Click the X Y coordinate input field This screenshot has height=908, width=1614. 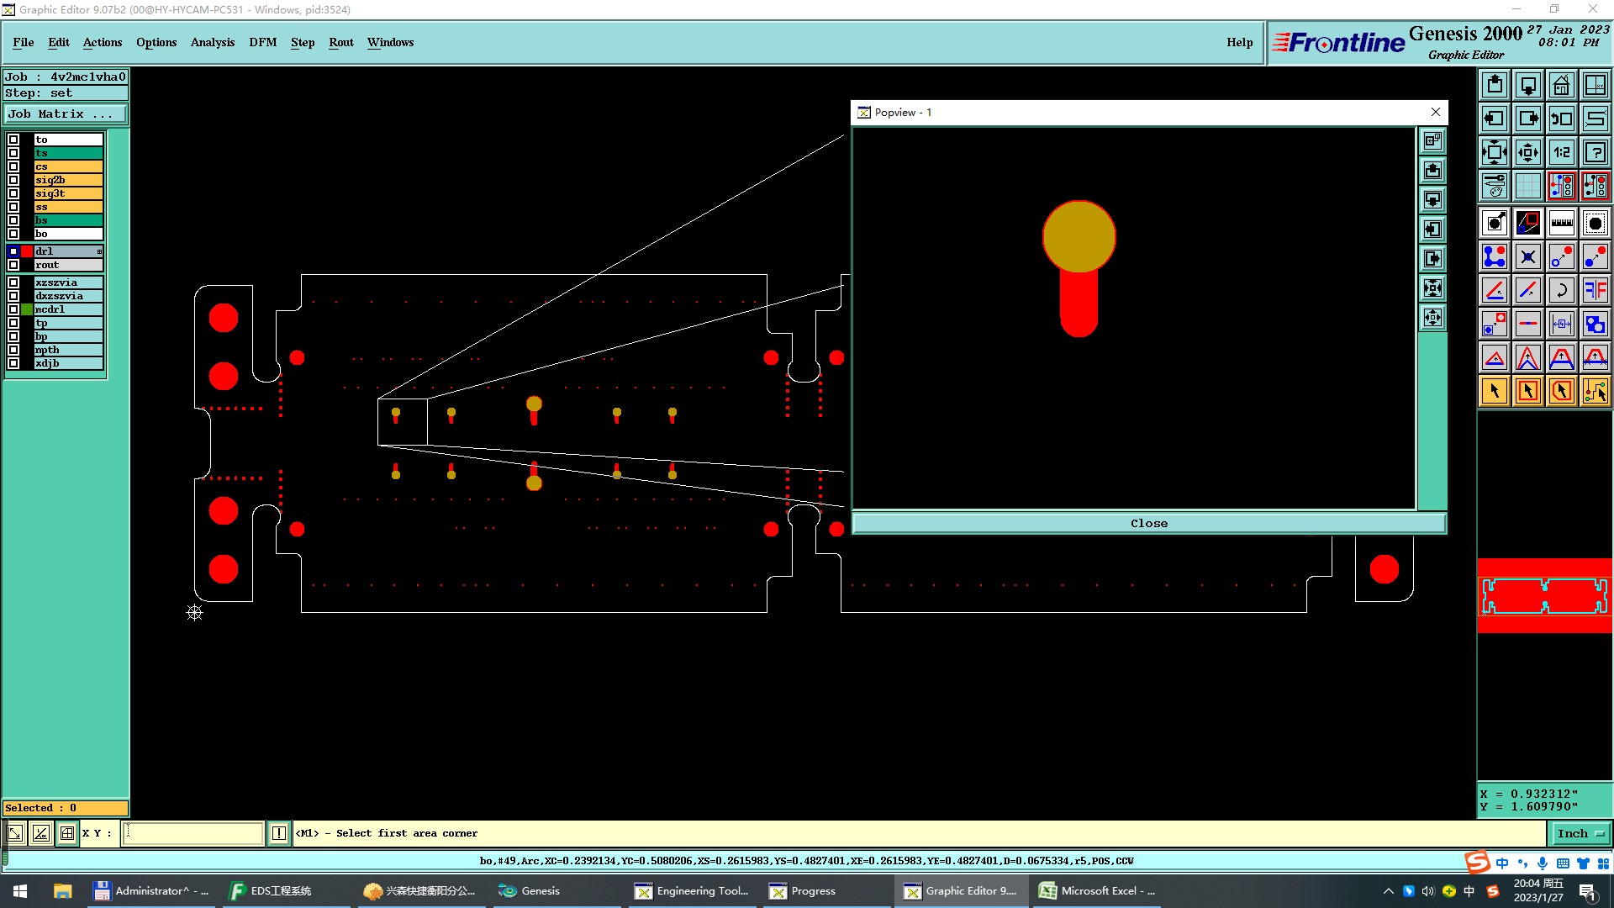(193, 833)
